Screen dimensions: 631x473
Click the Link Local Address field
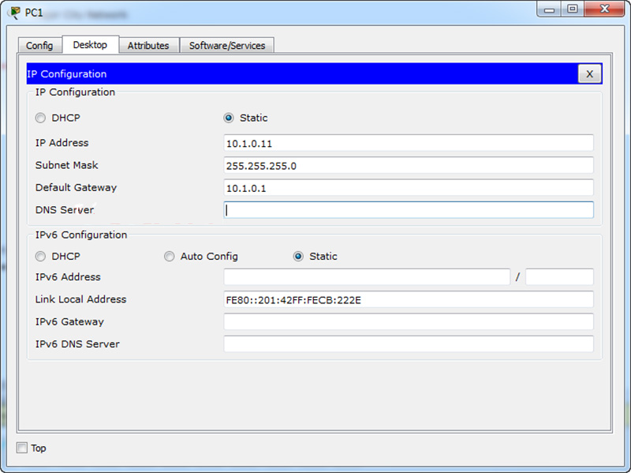click(409, 299)
